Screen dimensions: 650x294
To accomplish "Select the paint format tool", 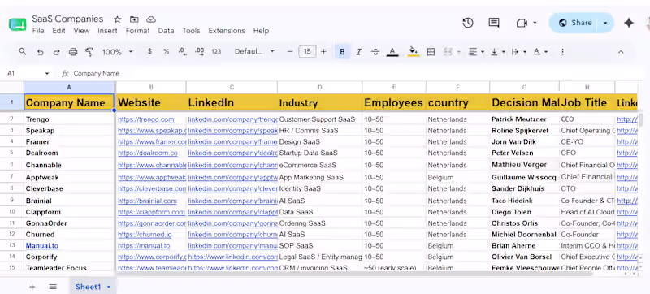I will [89, 52].
